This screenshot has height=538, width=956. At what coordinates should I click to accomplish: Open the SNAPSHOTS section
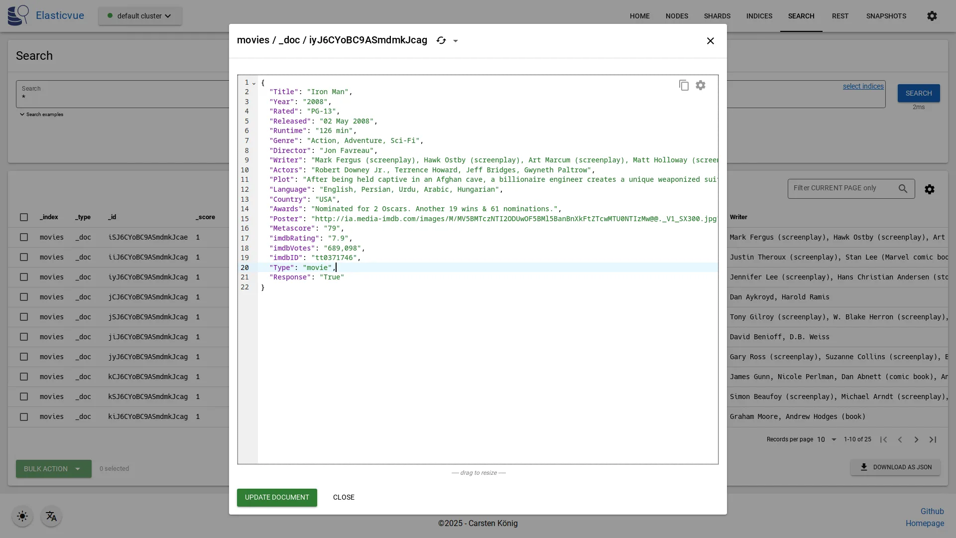pyautogui.click(x=886, y=15)
